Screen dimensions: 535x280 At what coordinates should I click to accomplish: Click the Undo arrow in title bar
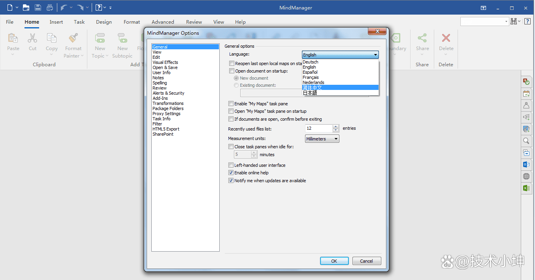coord(63,7)
